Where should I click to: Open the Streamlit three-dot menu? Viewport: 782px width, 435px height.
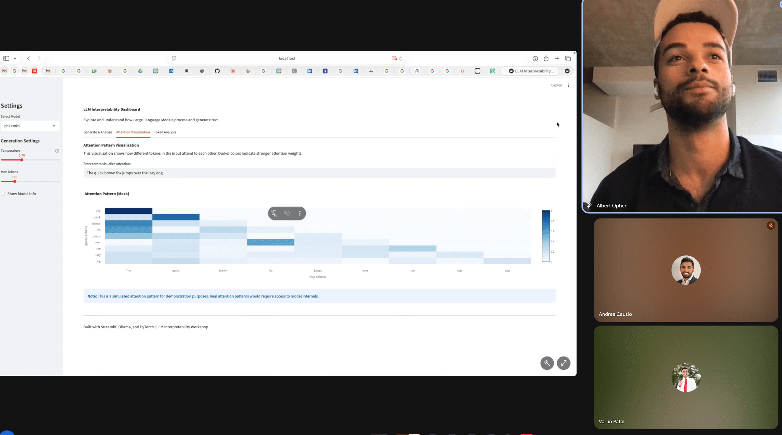click(x=568, y=85)
